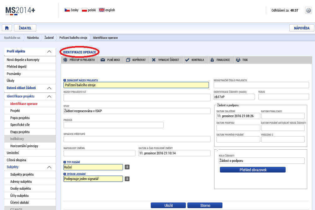Click Tisk printer toolbar item

click(242, 60)
